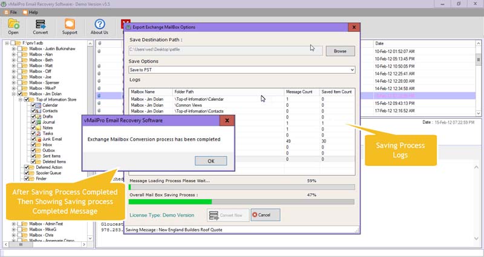484x257 pixels.
Task: Expand the Mailbox - Beth node
Action: coord(13,60)
